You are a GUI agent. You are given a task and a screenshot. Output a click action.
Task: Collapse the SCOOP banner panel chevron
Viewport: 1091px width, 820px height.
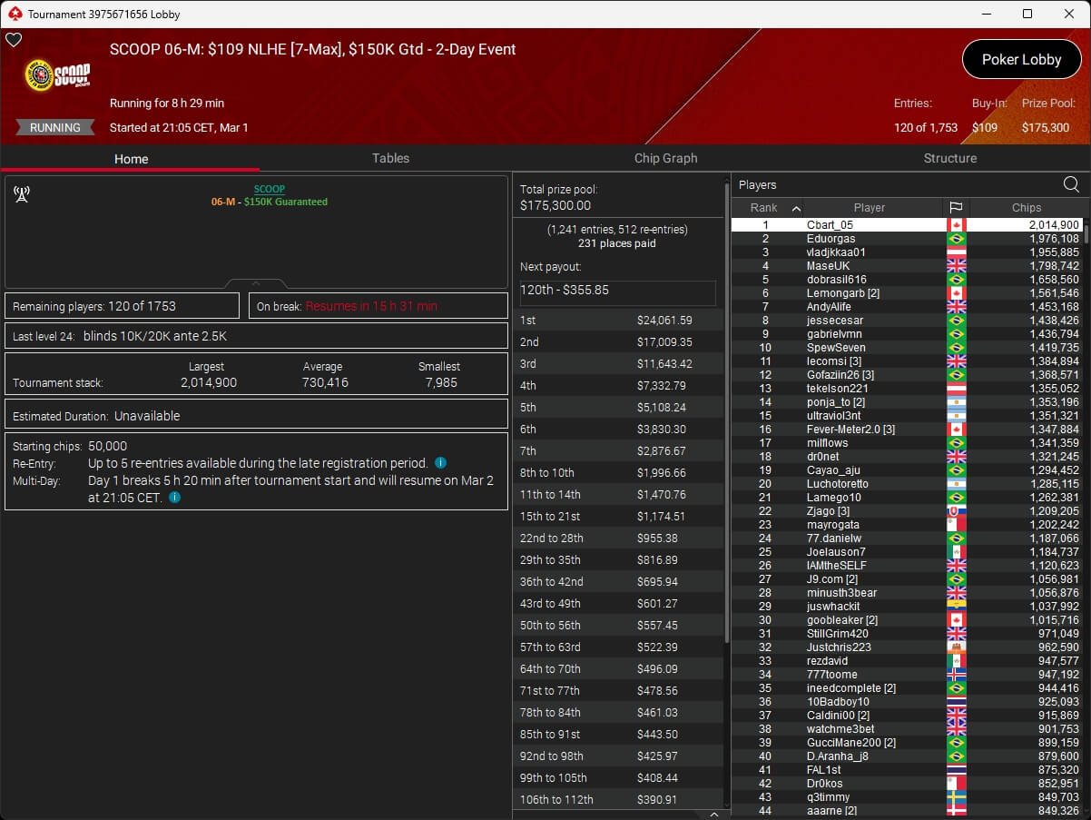click(256, 284)
